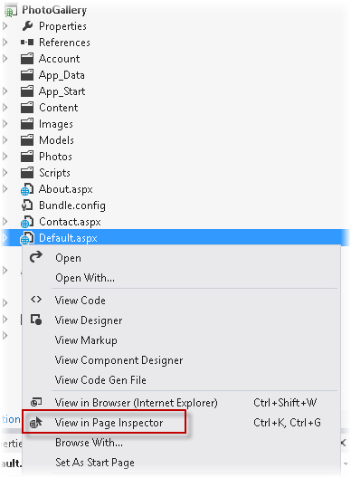Click the Account folder icon
The image size is (351, 478).
pyautogui.click(x=27, y=58)
